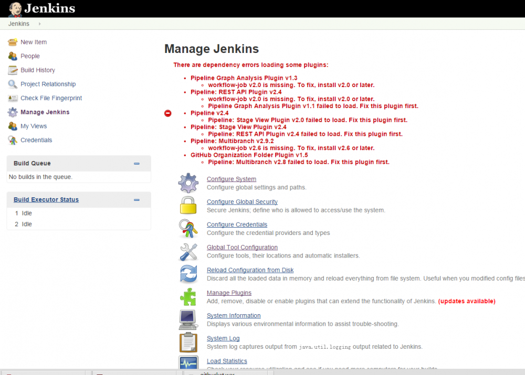The image size is (525, 375).
Task: Click the 'No builds in the queue.' text
Action: [40, 177]
